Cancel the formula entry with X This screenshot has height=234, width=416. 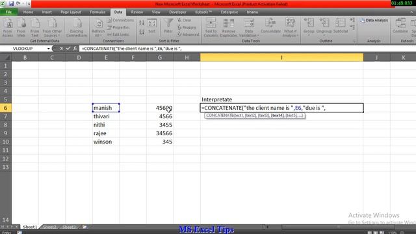point(61,49)
